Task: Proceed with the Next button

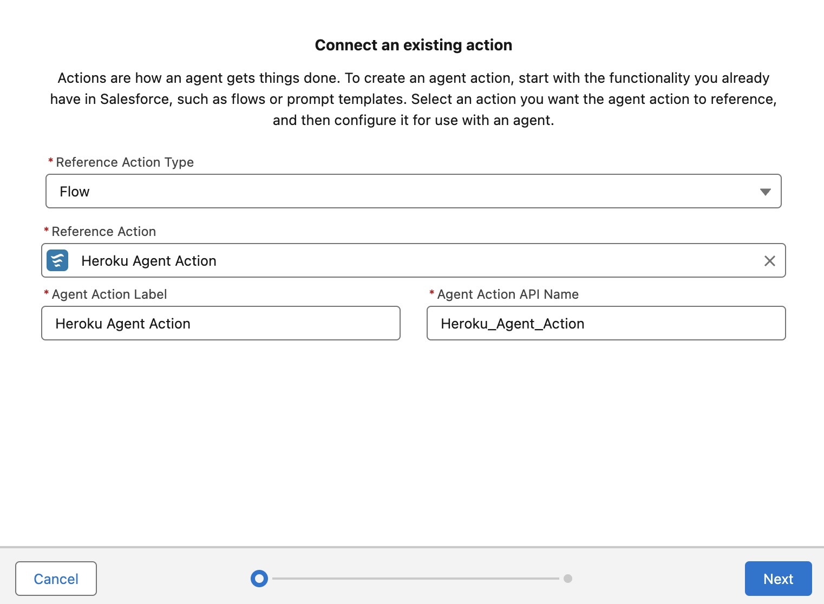Action: (x=778, y=579)
